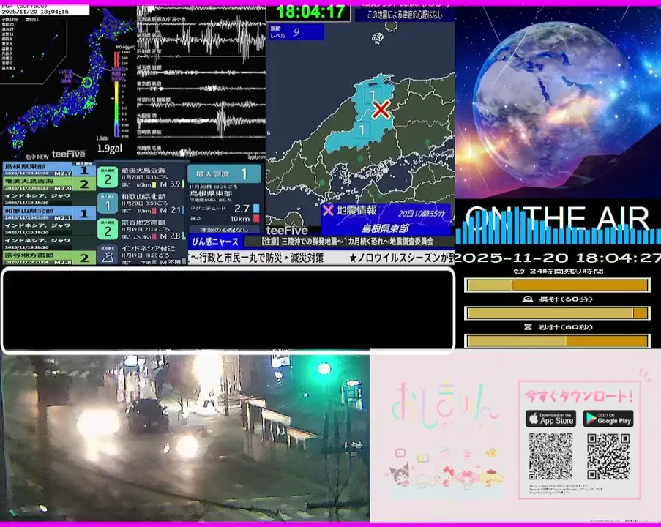Click the 1.9gal reading
This screenshot has width=661, height=527.
110,149
